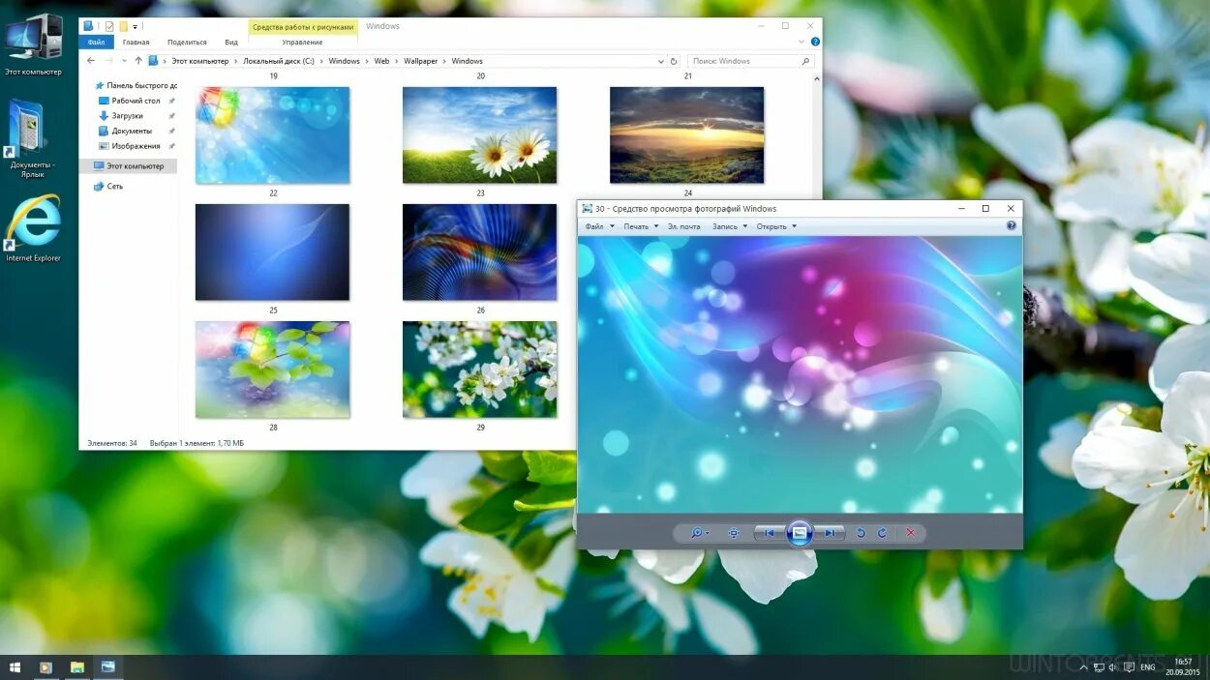1210x680 pixels.
Task: Open Открыть dropdown in Photo Viewer
Action: click(776, 226)
